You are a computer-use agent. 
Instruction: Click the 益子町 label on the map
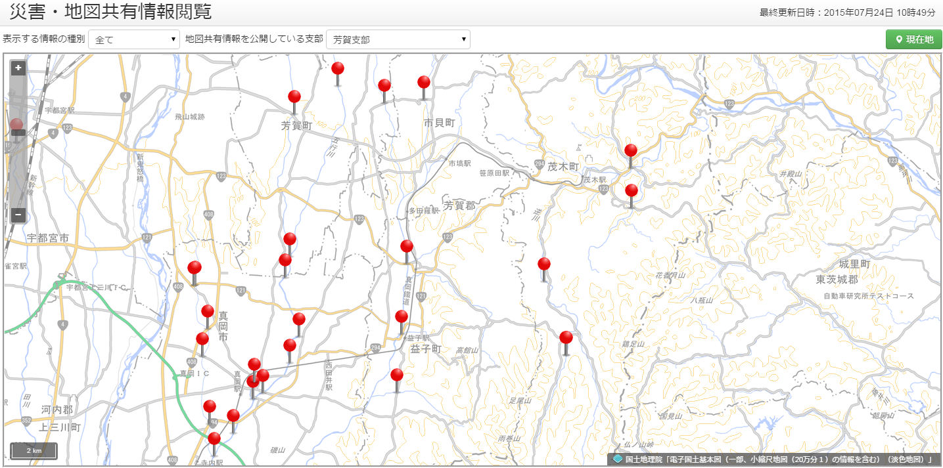coord(425,349)
